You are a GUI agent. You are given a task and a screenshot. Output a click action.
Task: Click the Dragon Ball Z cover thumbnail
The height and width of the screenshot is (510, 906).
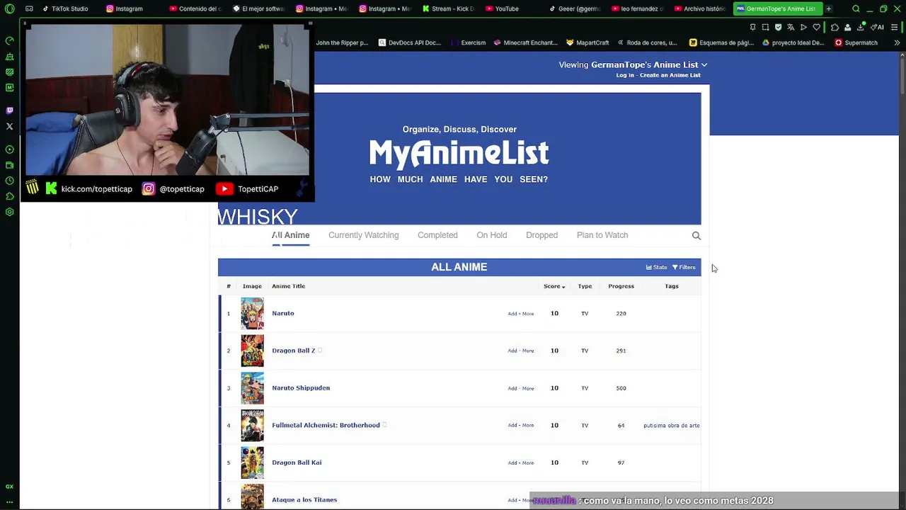(x=252, y=351)
